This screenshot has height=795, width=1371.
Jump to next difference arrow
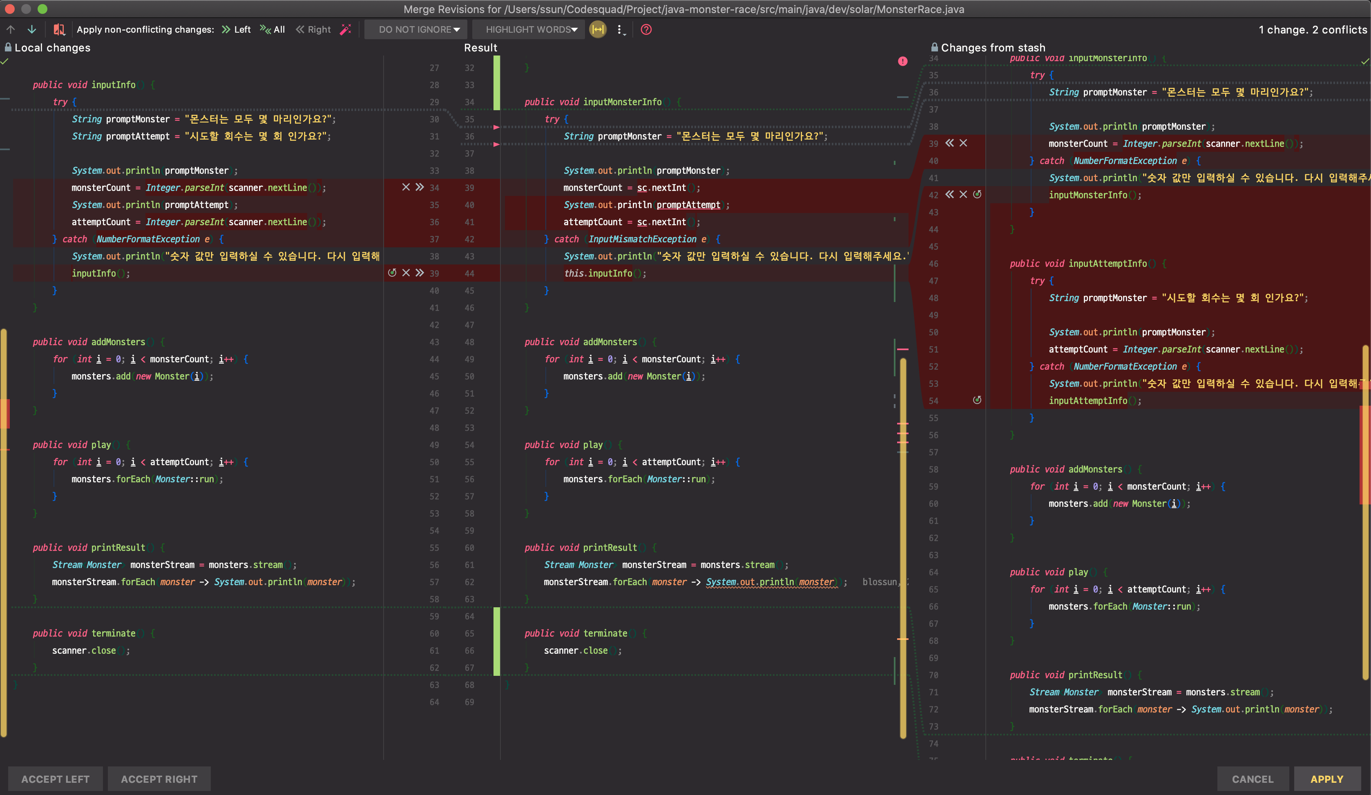[31, 29]
